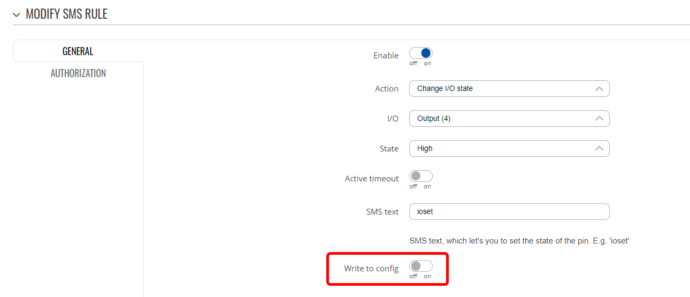Open the State dropdown showing High
Image resolution: width=690 pixels, height=297 pixels.
(x=509, y=149)
